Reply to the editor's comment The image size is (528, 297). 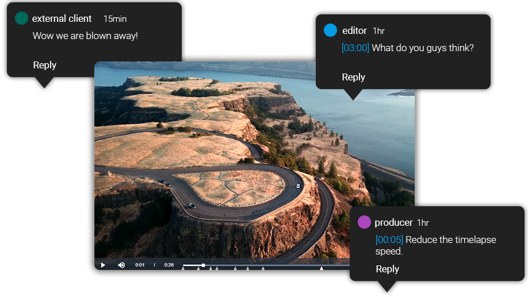(354, 77)
